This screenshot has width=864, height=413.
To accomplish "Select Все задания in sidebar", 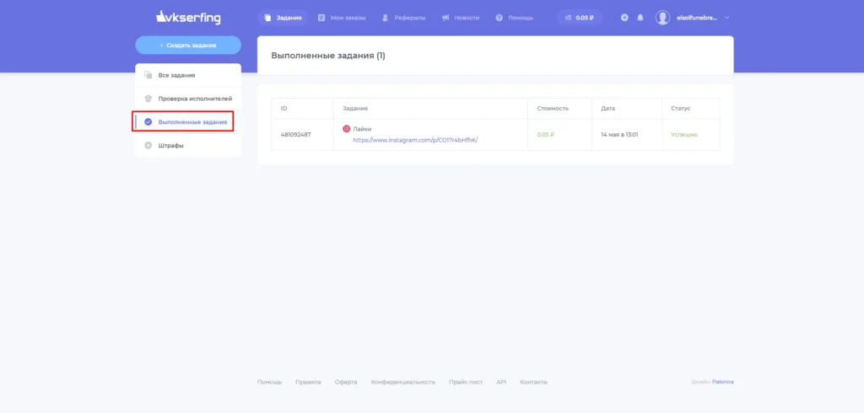I will point(188,75).
